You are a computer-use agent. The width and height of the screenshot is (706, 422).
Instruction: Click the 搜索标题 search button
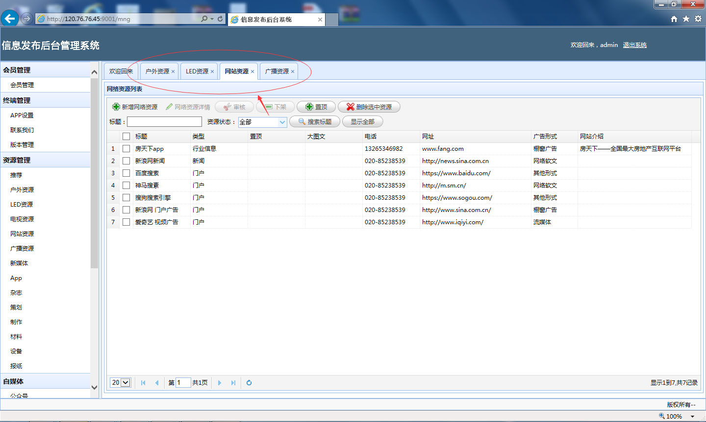[x=315, y=121]
